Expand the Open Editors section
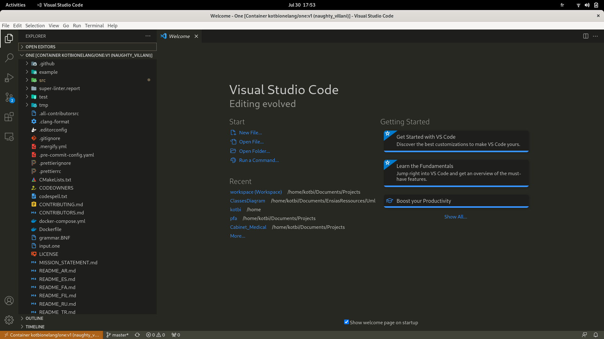Viewport: 604px width, 339px height. [x=40, y=47]
